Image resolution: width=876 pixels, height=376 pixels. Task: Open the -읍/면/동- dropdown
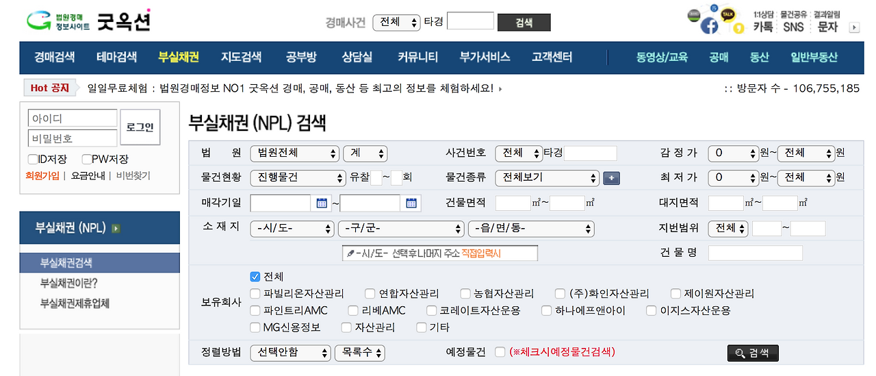[x=531, y=228]
